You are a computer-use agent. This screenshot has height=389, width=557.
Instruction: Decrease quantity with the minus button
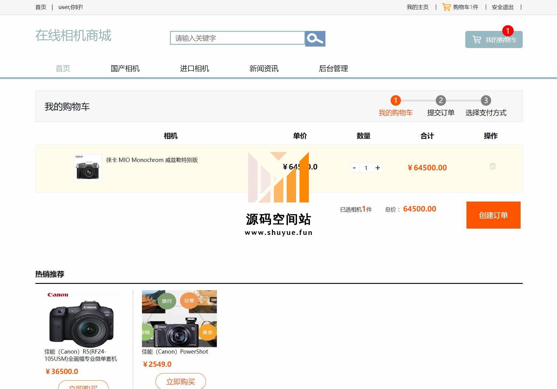coord(354,168)
